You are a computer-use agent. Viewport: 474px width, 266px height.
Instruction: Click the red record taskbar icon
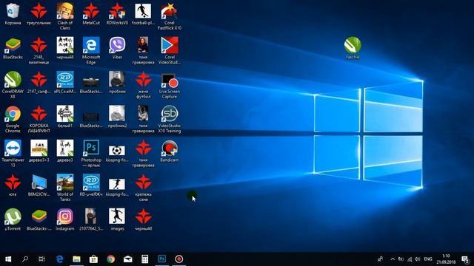[x=179, y=259]
